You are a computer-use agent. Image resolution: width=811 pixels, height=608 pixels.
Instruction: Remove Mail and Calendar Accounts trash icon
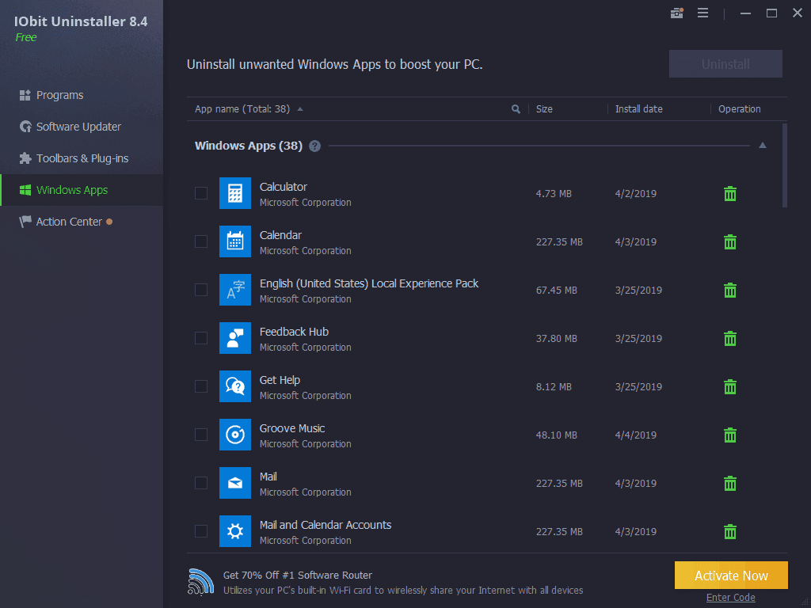(x=729, y=531)
